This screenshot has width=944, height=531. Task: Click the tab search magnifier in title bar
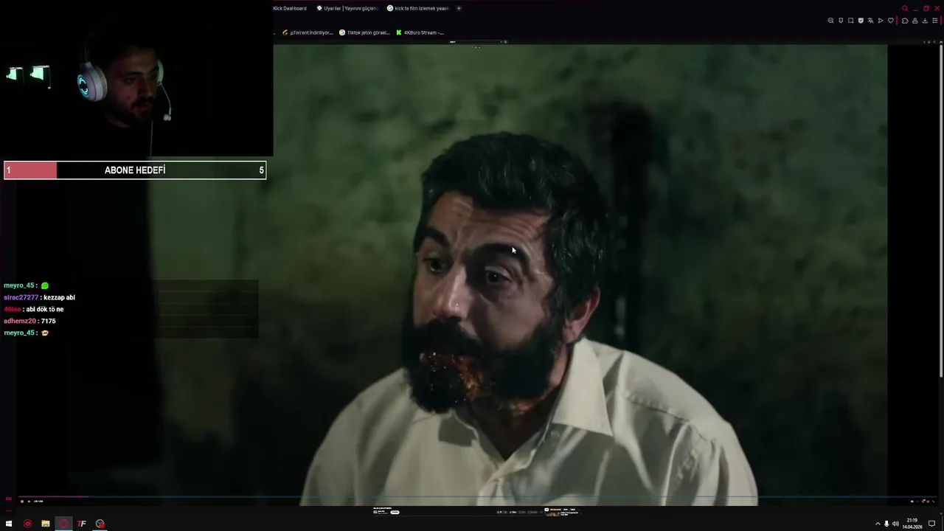point(905,9)
